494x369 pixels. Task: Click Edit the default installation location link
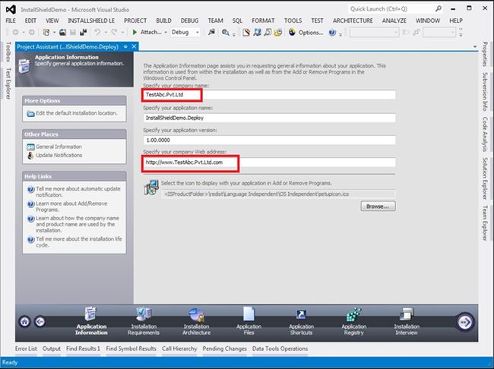pyautogui.click(x=77, y=113)
